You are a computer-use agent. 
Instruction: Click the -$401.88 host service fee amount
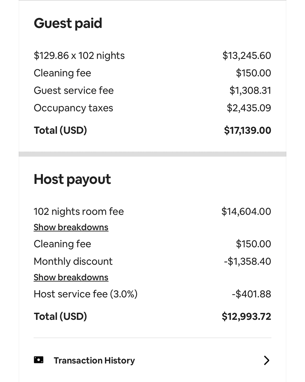coord(251,294)
